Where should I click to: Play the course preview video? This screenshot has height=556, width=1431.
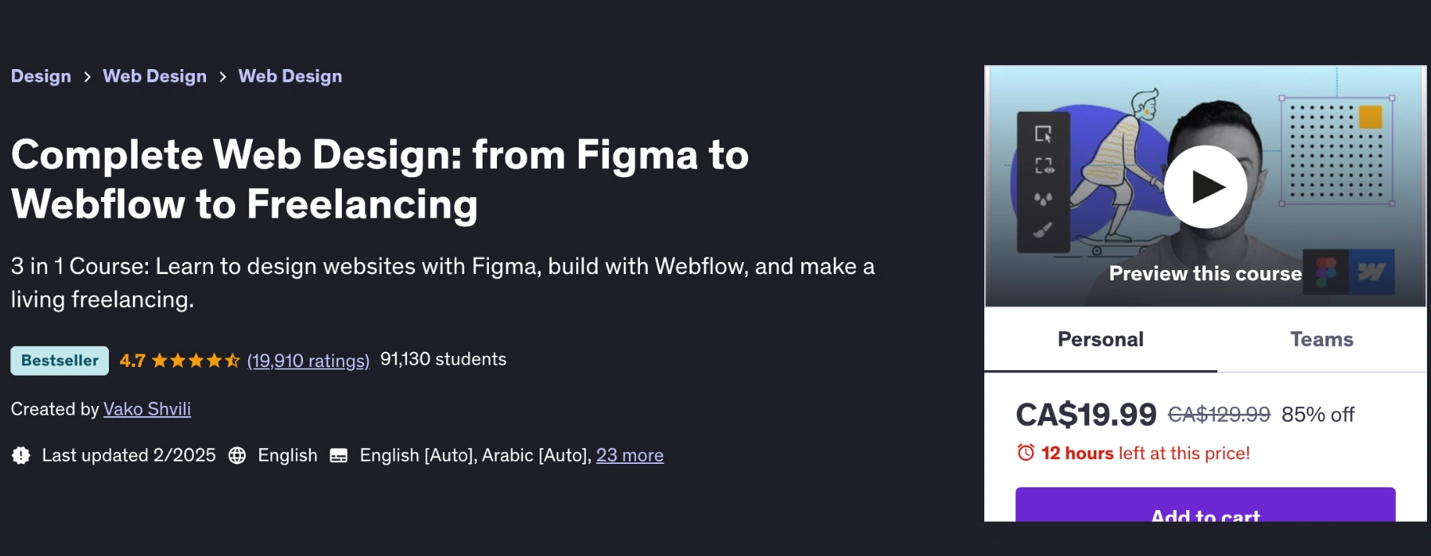tap(1205, 187)
